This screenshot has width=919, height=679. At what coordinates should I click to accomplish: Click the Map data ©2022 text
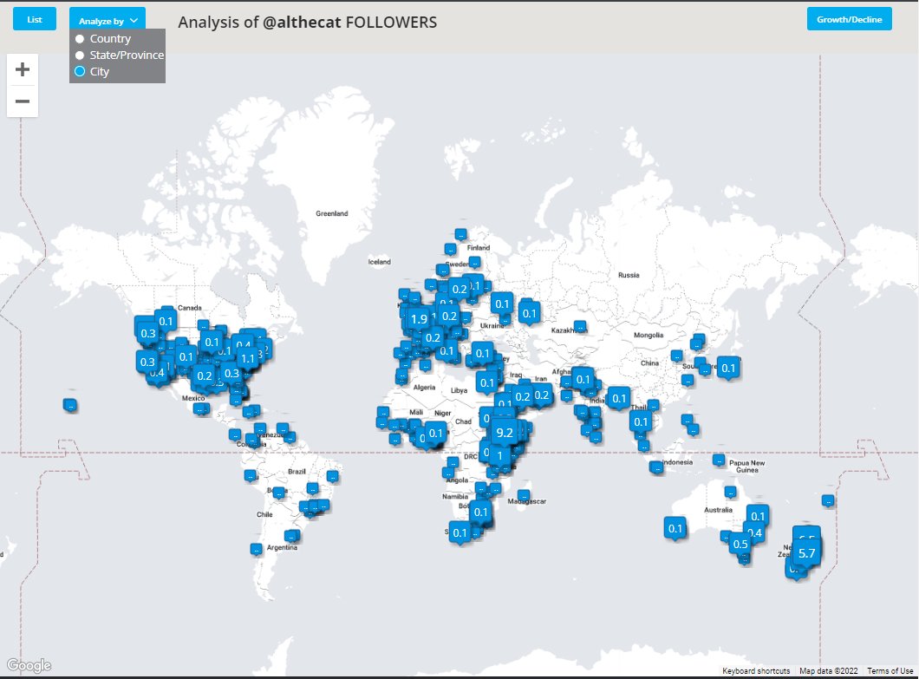[x=828, y=671]
